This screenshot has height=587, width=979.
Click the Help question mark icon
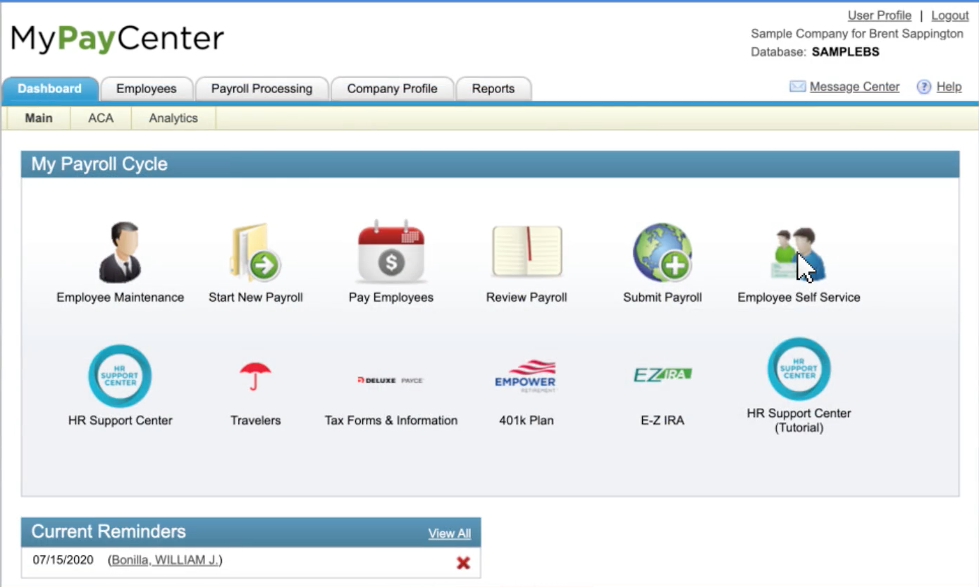(x=924, y=87)
